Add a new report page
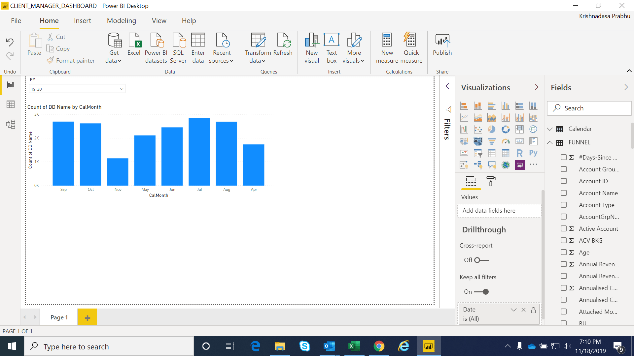The image size is (634, 356). (x=88, y=317)
